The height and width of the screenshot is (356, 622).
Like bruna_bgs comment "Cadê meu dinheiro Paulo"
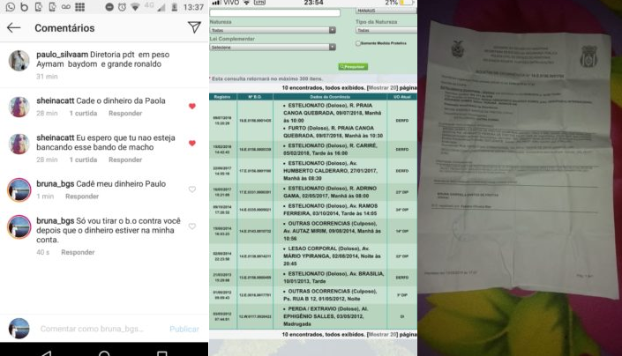[192, 189]
